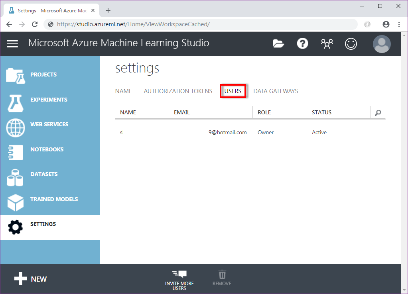View site information icon in address bar

[x=51, y=24]
